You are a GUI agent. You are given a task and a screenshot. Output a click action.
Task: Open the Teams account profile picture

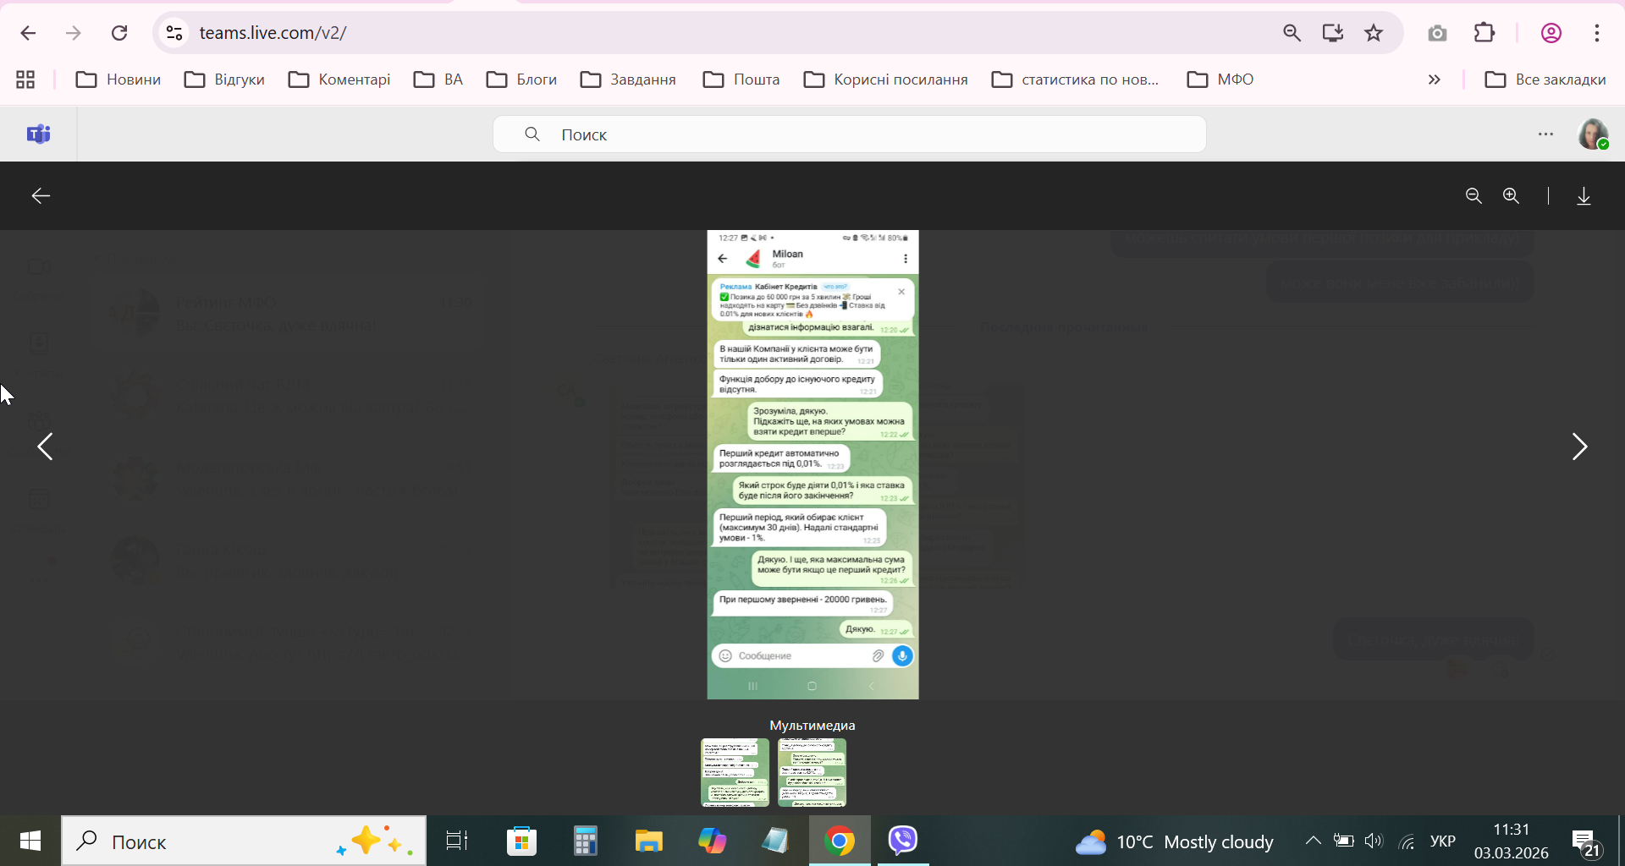(x=1593, y=134)
